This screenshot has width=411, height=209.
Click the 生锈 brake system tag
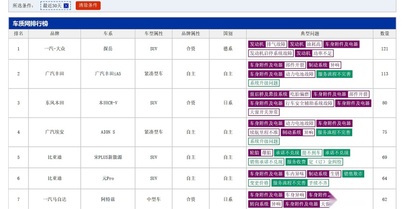pyautogui.click(x=335, y=174)
